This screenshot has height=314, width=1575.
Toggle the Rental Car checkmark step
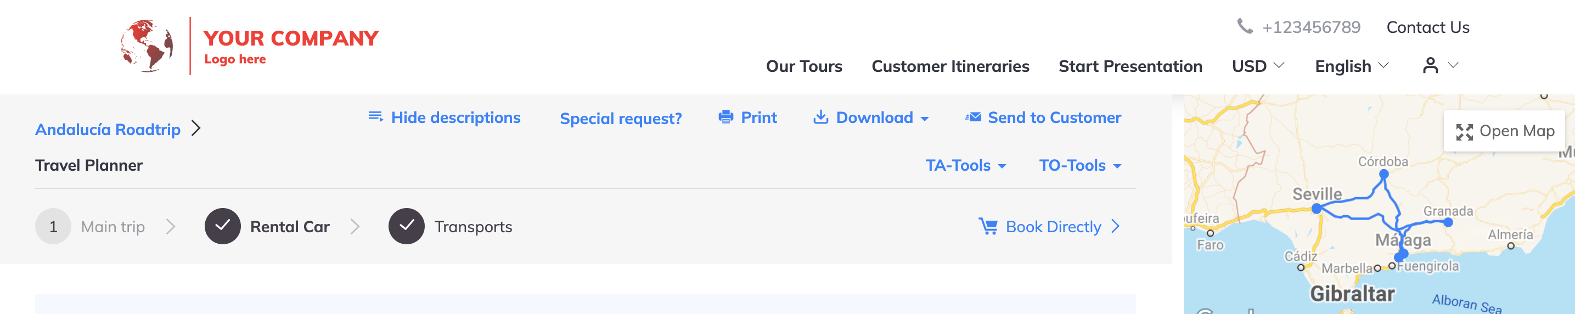pyautogui.click(x=223, y=227)
